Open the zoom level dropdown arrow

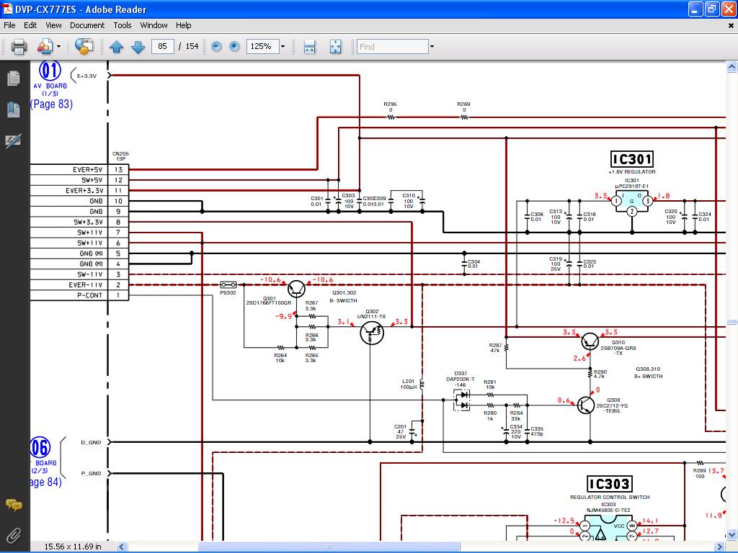[283, 46]
